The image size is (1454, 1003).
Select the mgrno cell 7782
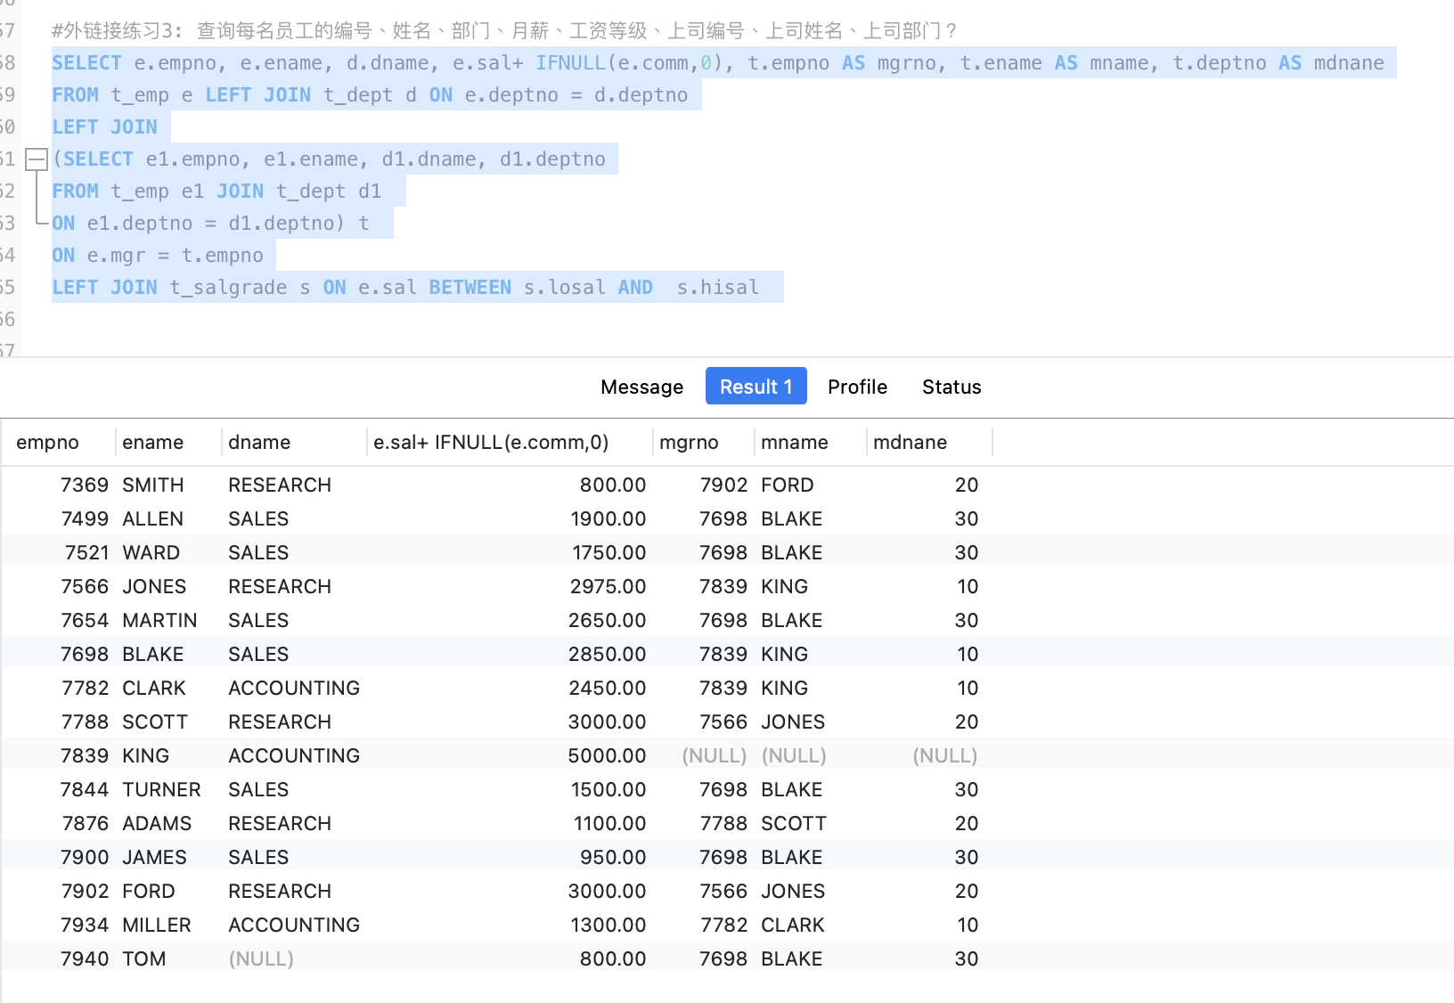point(723,926)
